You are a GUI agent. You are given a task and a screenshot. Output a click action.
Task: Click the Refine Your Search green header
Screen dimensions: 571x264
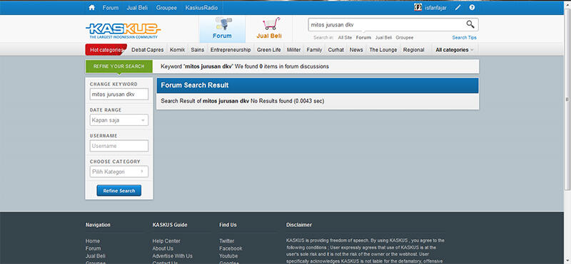coord(119,66)
